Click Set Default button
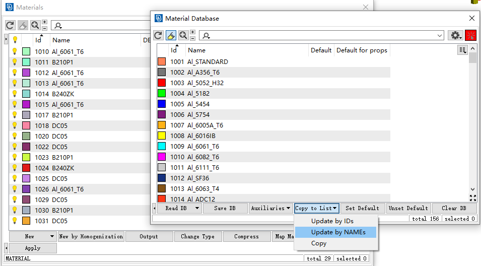Screen dimensions: 481x266 (x=362, y=209)
